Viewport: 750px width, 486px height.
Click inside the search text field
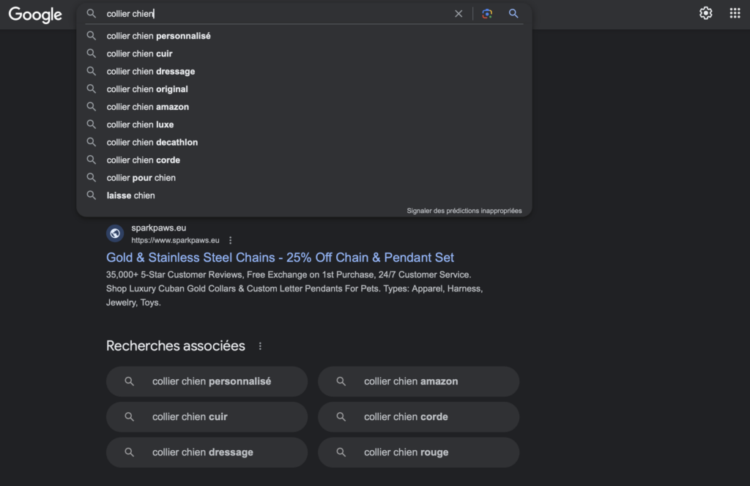(278, 14)
